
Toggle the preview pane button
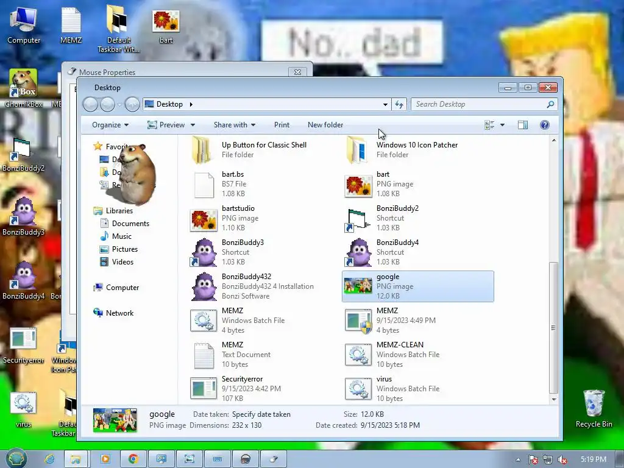[522, 125]
